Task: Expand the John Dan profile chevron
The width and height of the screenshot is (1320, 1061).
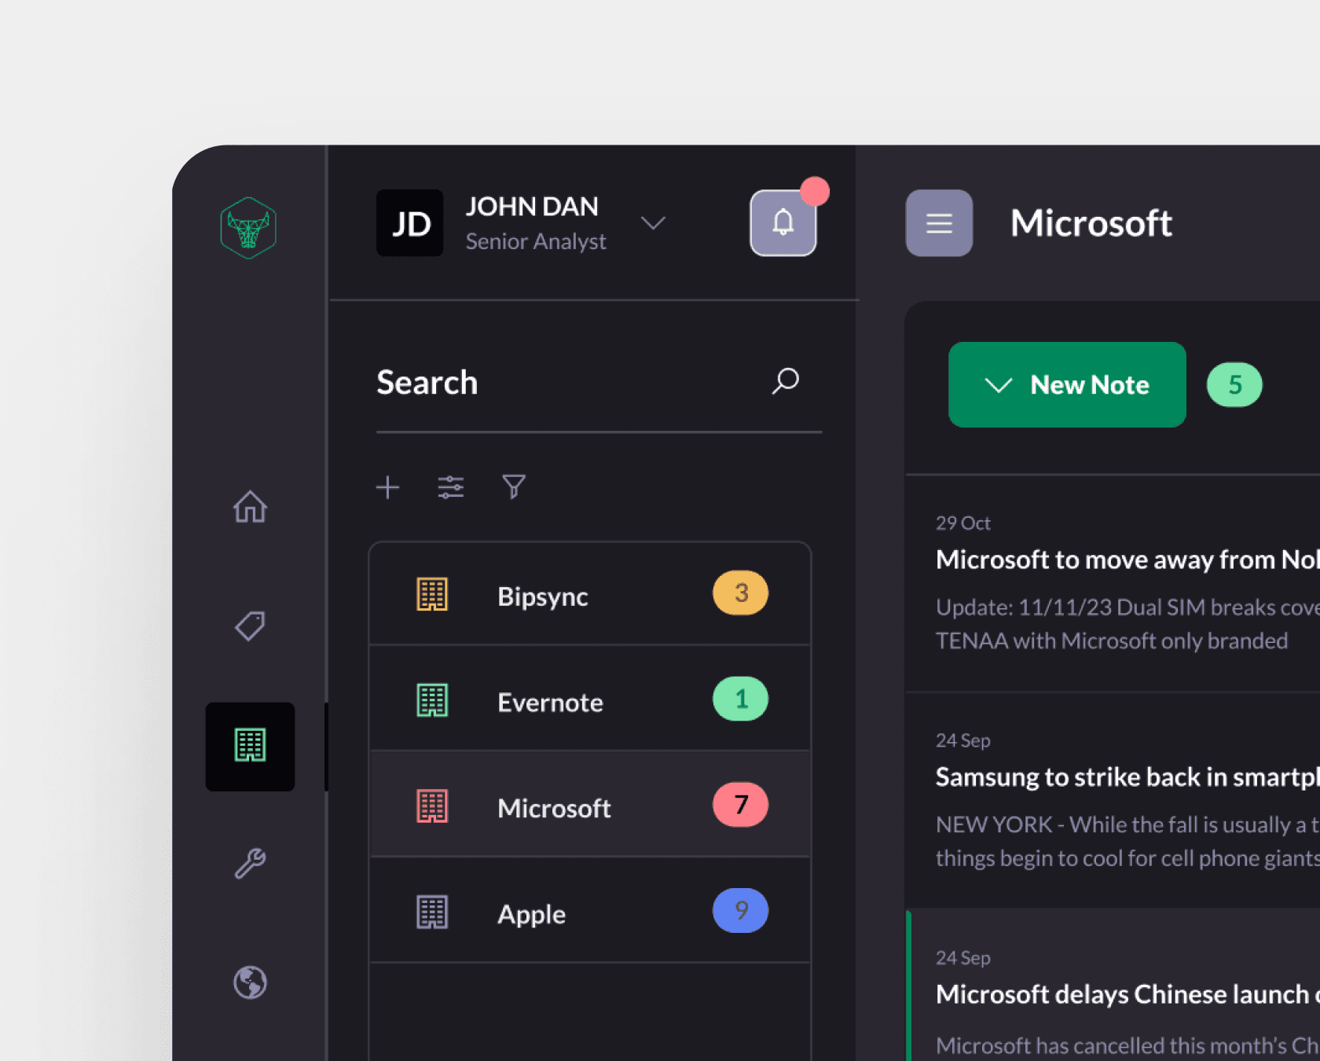Action: (653, 223)
